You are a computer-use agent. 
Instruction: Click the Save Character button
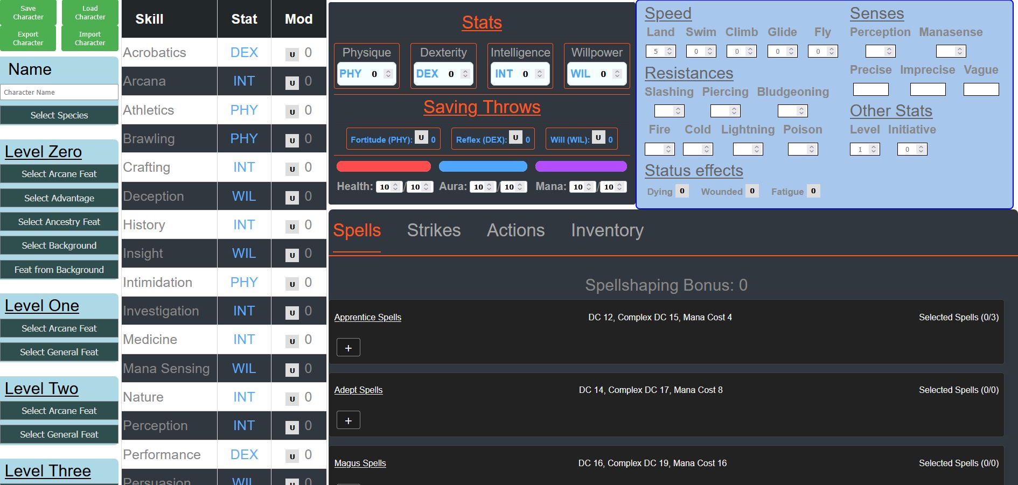(x=28, y=12)
